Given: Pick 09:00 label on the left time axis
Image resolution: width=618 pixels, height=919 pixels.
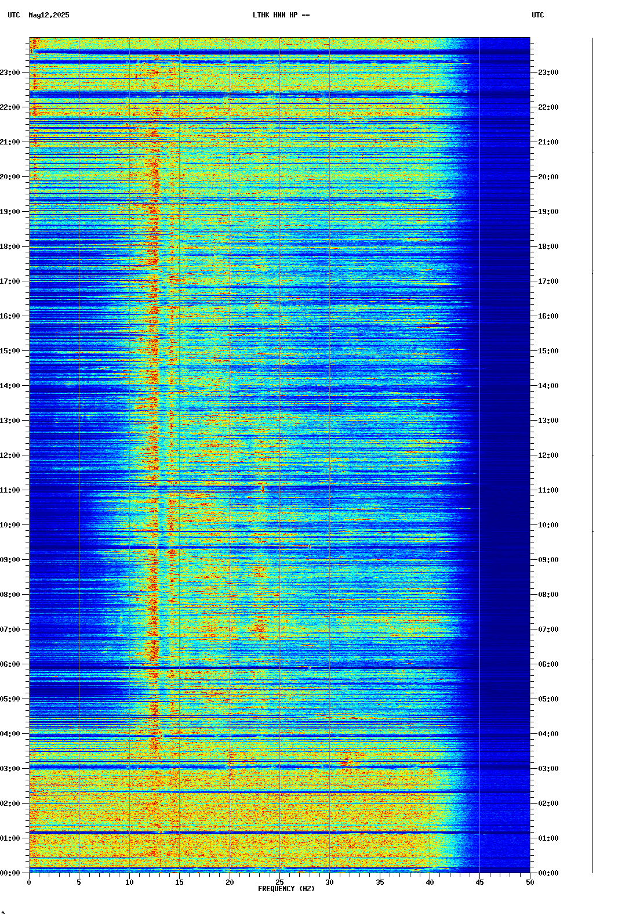Looking at the screenshot, I should click(x=10, y=560).
